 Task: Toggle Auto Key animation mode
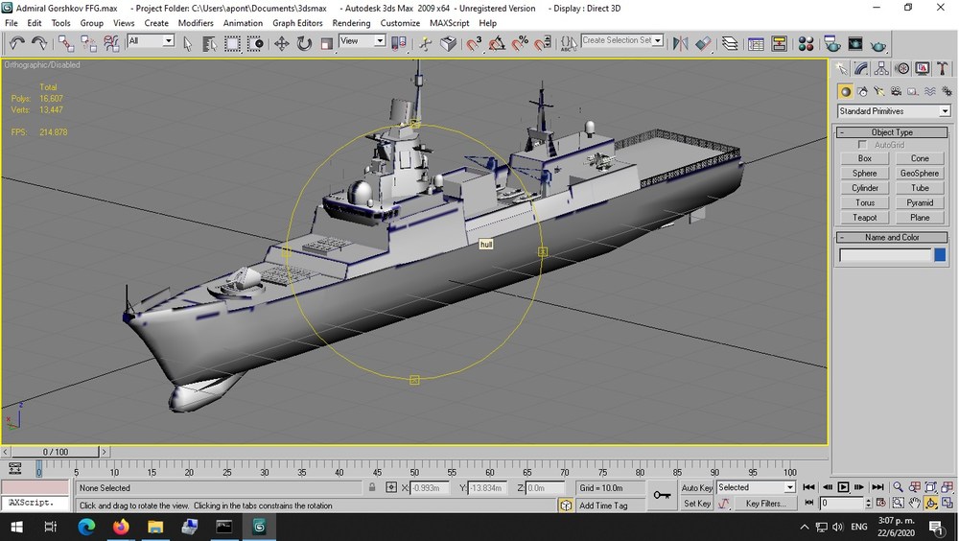[696, 487]
